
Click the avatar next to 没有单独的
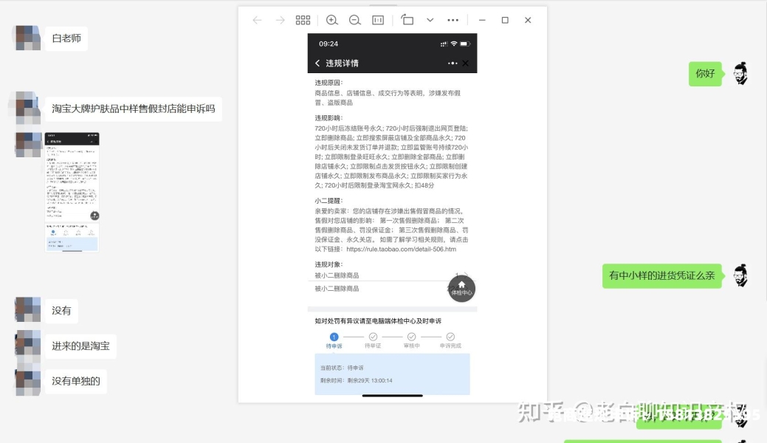[28, 382]
